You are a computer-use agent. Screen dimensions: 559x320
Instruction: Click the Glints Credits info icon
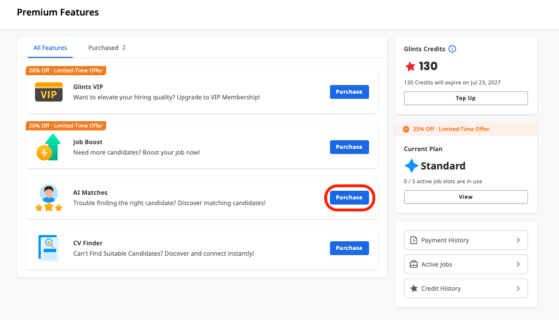point(452,49)
